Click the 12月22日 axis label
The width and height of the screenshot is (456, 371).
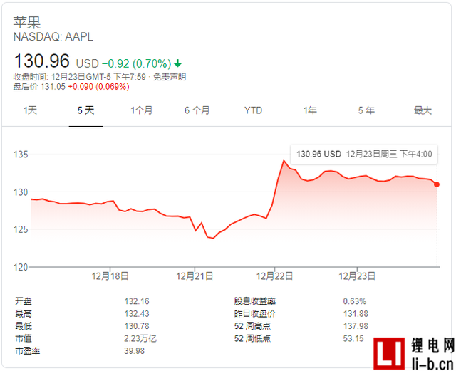point(274,276)
